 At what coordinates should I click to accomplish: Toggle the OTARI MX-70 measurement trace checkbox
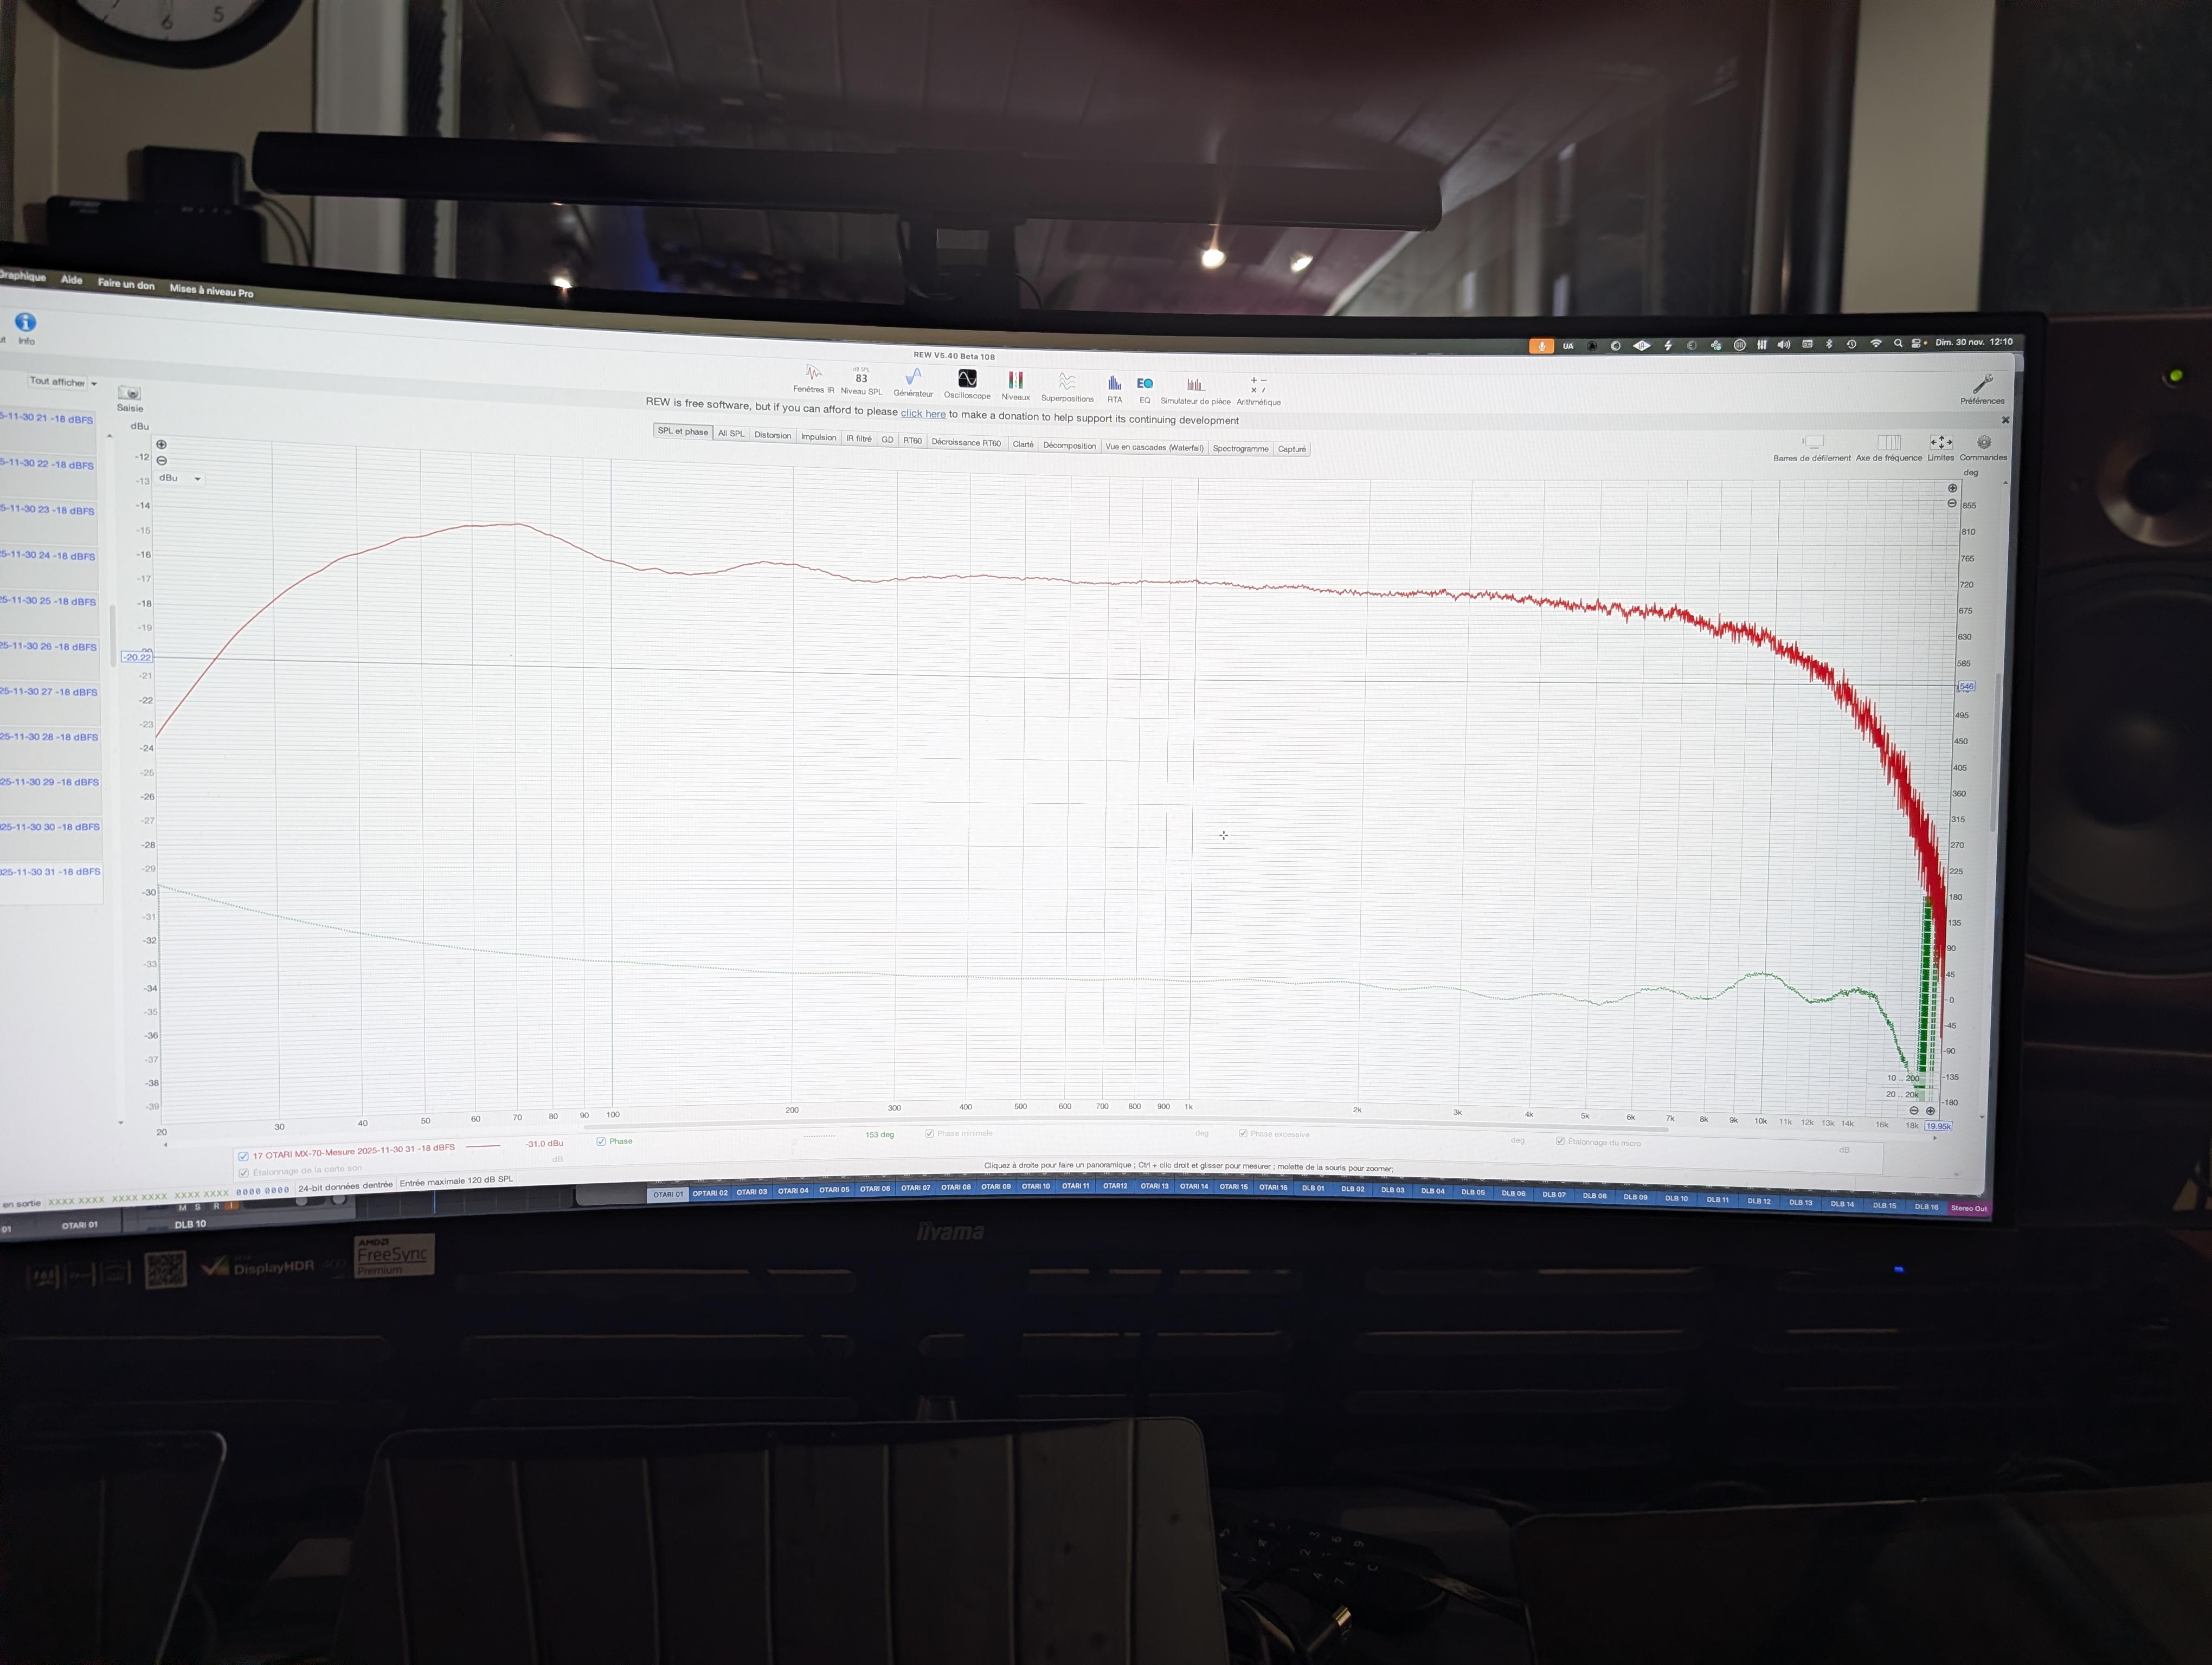(x=243, y=1156)
